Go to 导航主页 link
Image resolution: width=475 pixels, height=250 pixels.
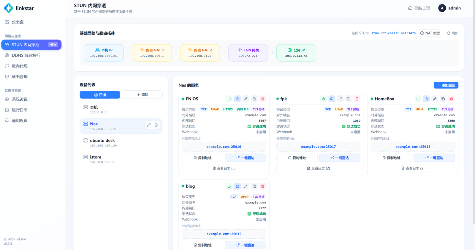(419, 8)
